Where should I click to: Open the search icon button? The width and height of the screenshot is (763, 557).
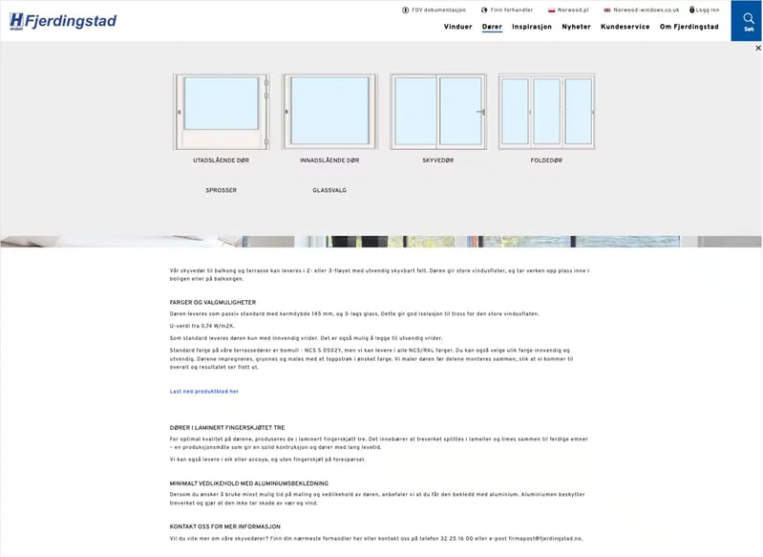pyautogui.click(x=749, y=21)
